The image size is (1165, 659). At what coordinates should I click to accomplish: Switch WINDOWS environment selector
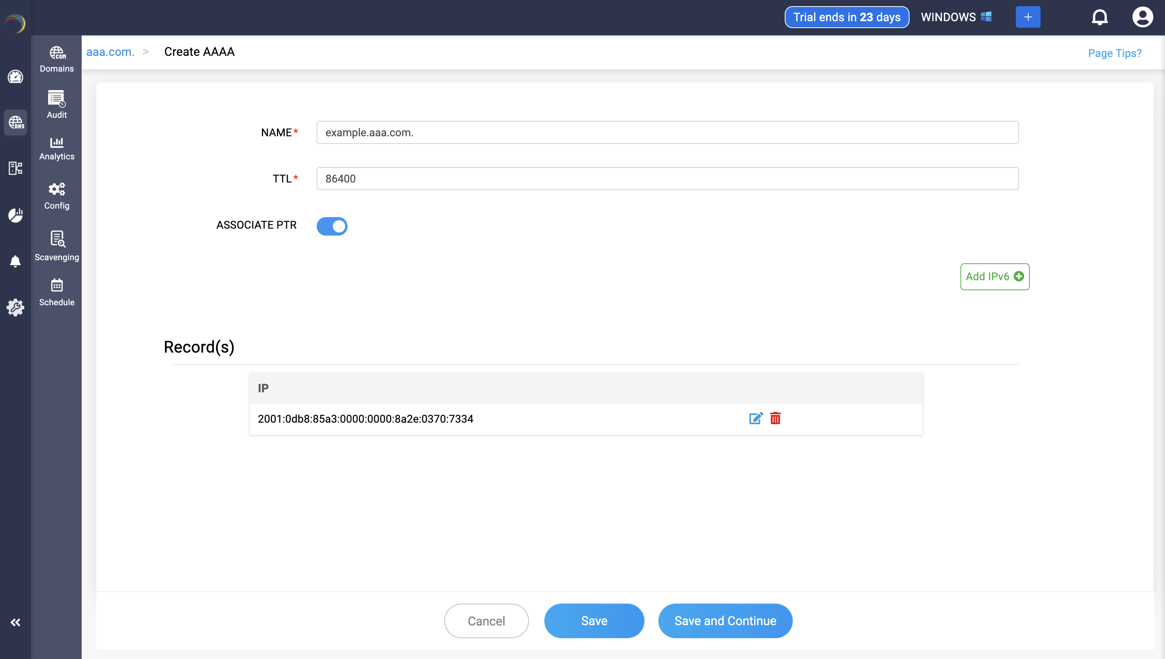tap(956, 17)
